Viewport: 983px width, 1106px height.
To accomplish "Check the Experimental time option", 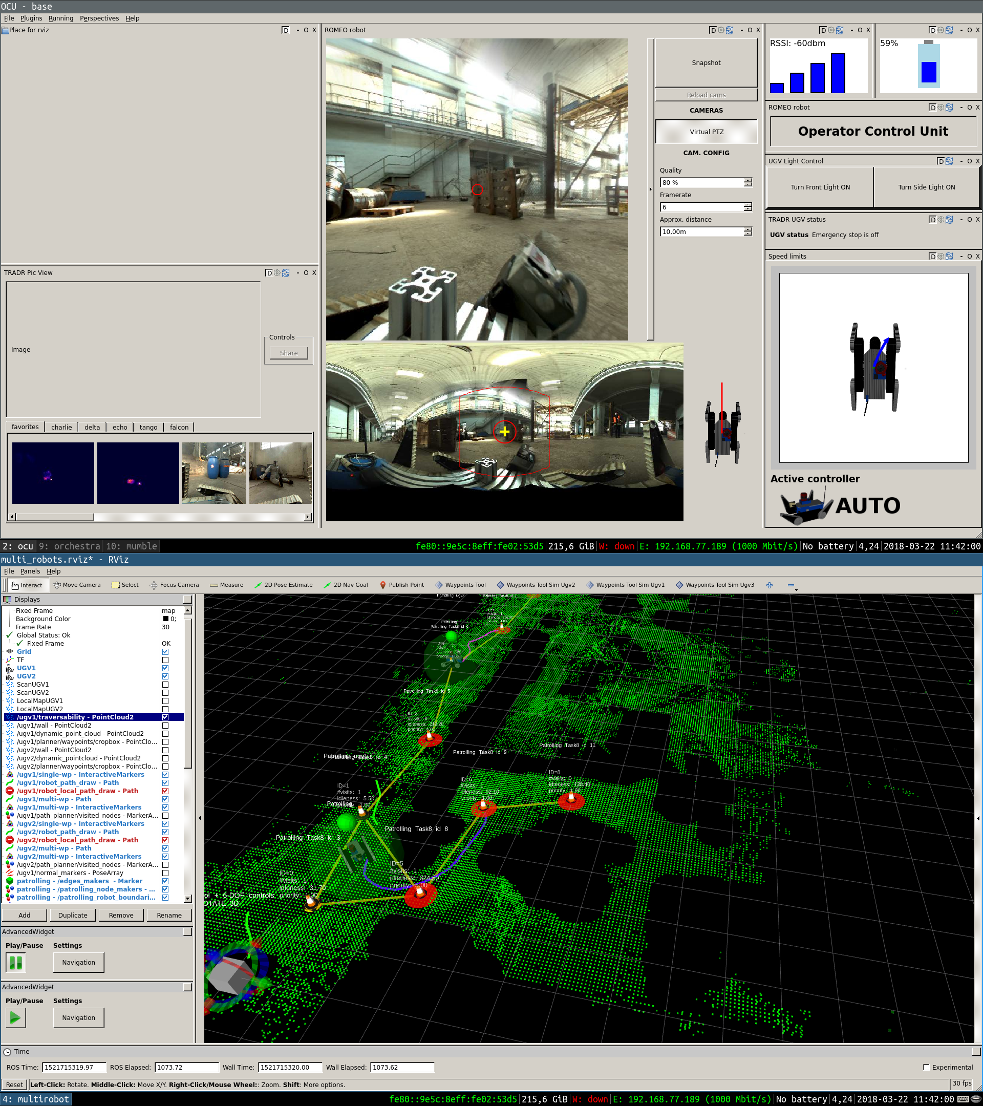I will pyautogui.click(x=926, y=1068).
